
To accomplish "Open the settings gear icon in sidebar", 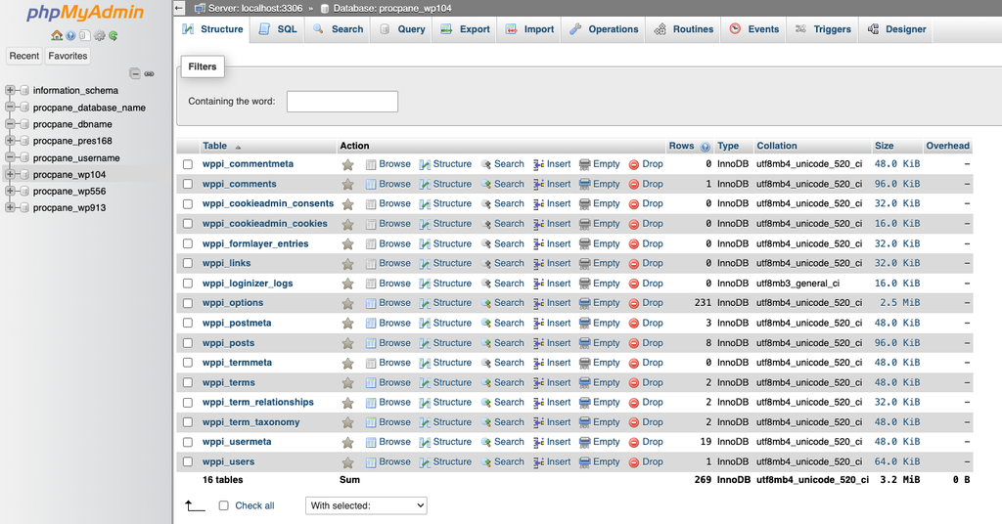I will click(x=99, y=36).
